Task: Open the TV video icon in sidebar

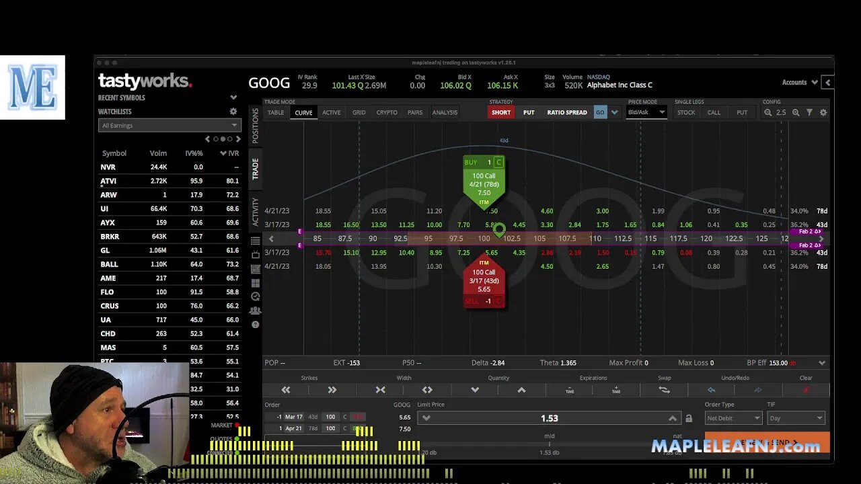Action: click(x=256, y=255)
